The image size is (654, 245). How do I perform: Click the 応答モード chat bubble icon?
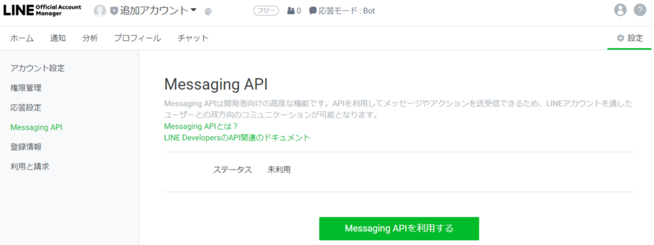313,11
